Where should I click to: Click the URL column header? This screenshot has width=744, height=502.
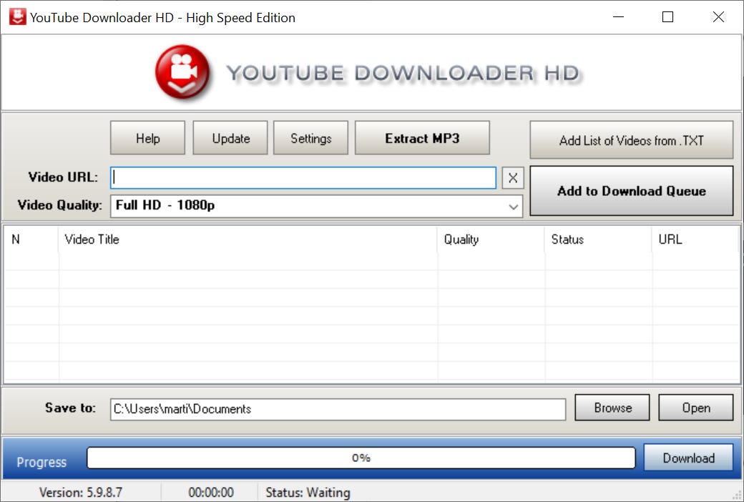695,239
